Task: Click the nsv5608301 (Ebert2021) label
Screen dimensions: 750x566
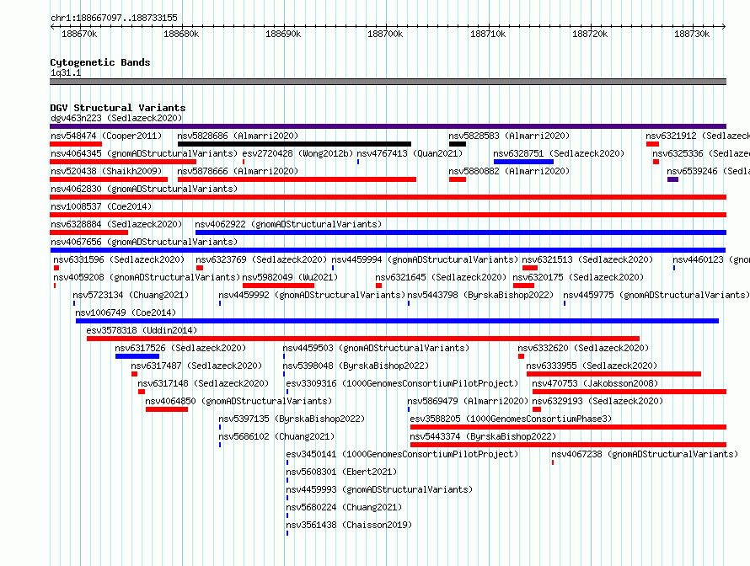Action: (341, 472)
